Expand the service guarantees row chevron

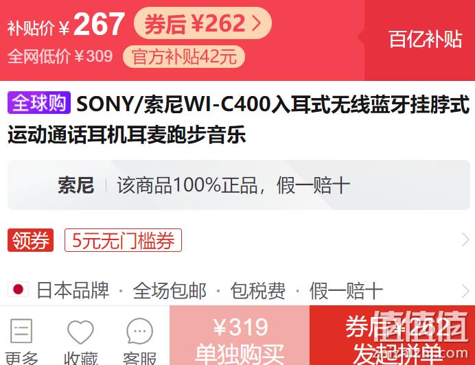pos(465,291)
